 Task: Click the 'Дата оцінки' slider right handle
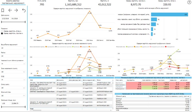click(25, 22)
